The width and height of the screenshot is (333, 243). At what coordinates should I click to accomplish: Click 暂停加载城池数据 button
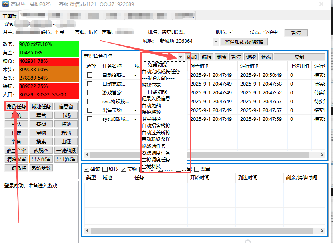coord(244,42)
